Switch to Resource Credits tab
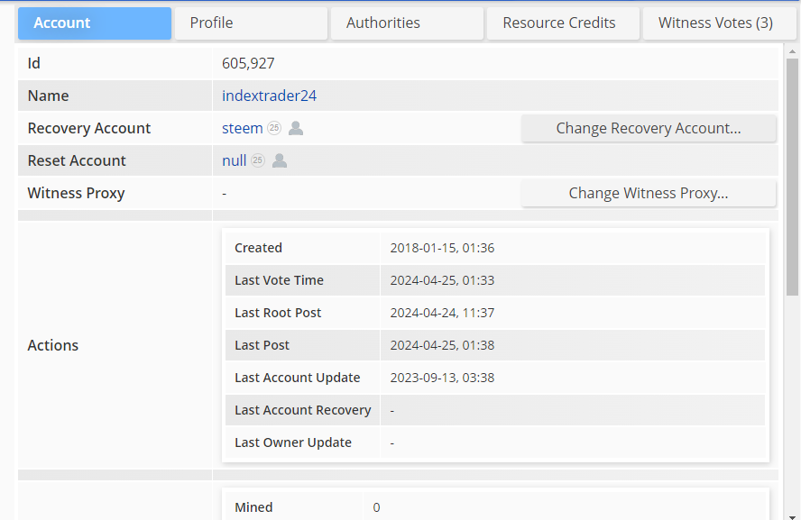 (x=563, y=23)
